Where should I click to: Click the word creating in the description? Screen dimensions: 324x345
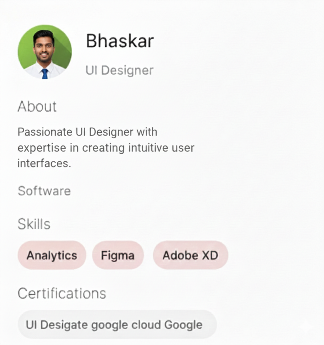click(x=103, y=148)
